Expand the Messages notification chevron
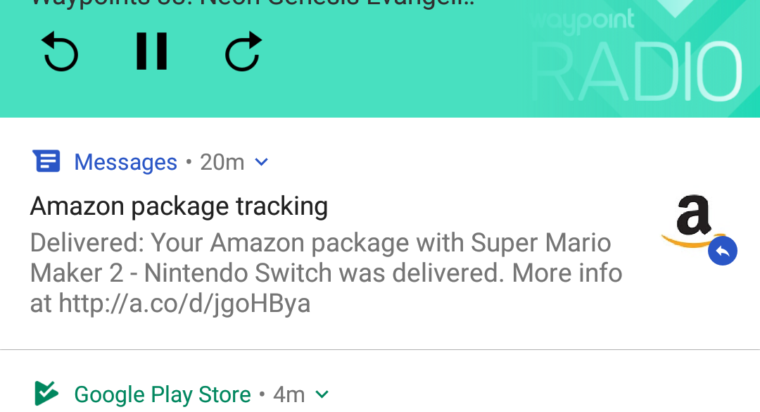760x412 pixels. [261, 163]
